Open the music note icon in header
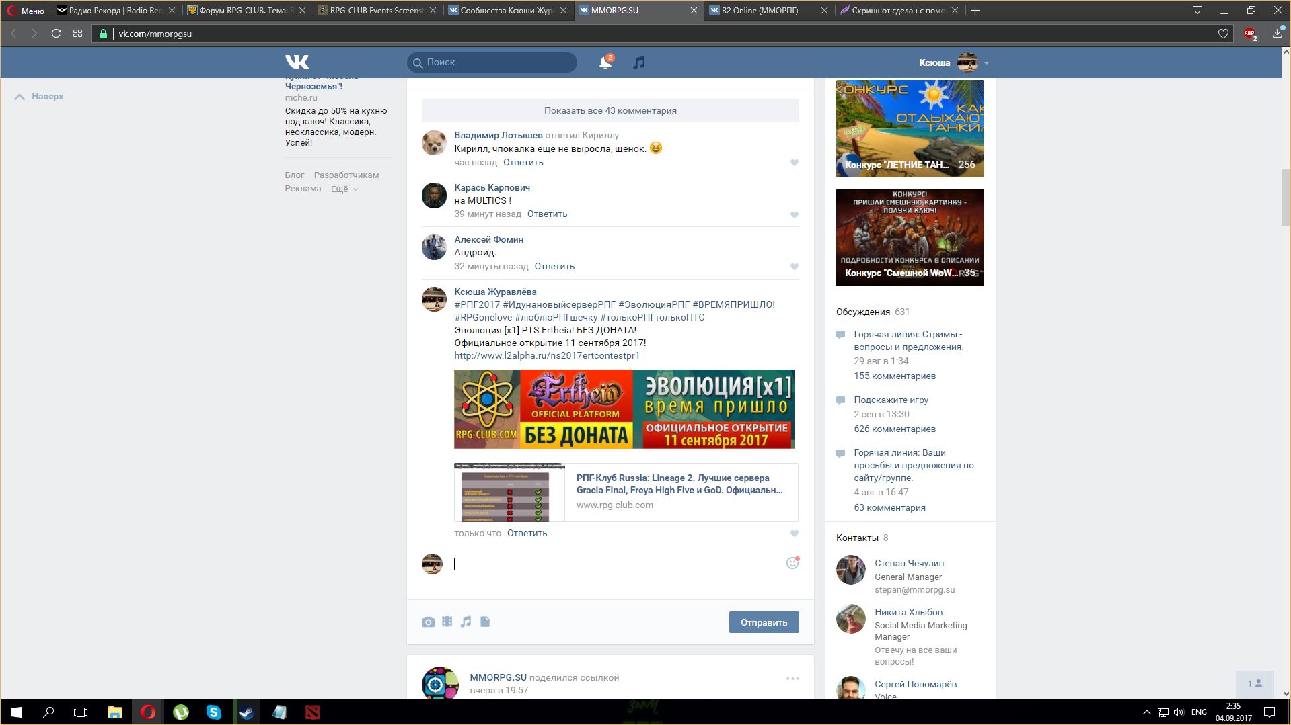Screen dimensions: 1291x725 [638, 62]
